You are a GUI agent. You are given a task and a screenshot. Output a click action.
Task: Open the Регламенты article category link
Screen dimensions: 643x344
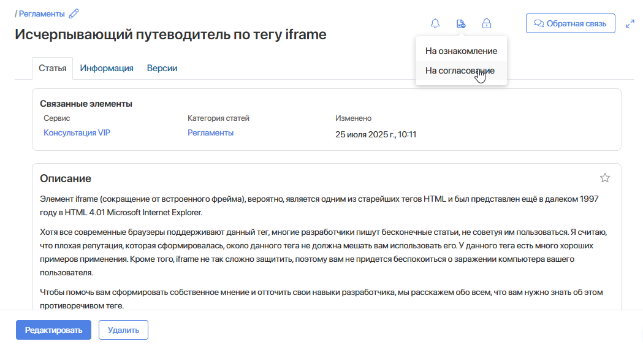point(210,132)
